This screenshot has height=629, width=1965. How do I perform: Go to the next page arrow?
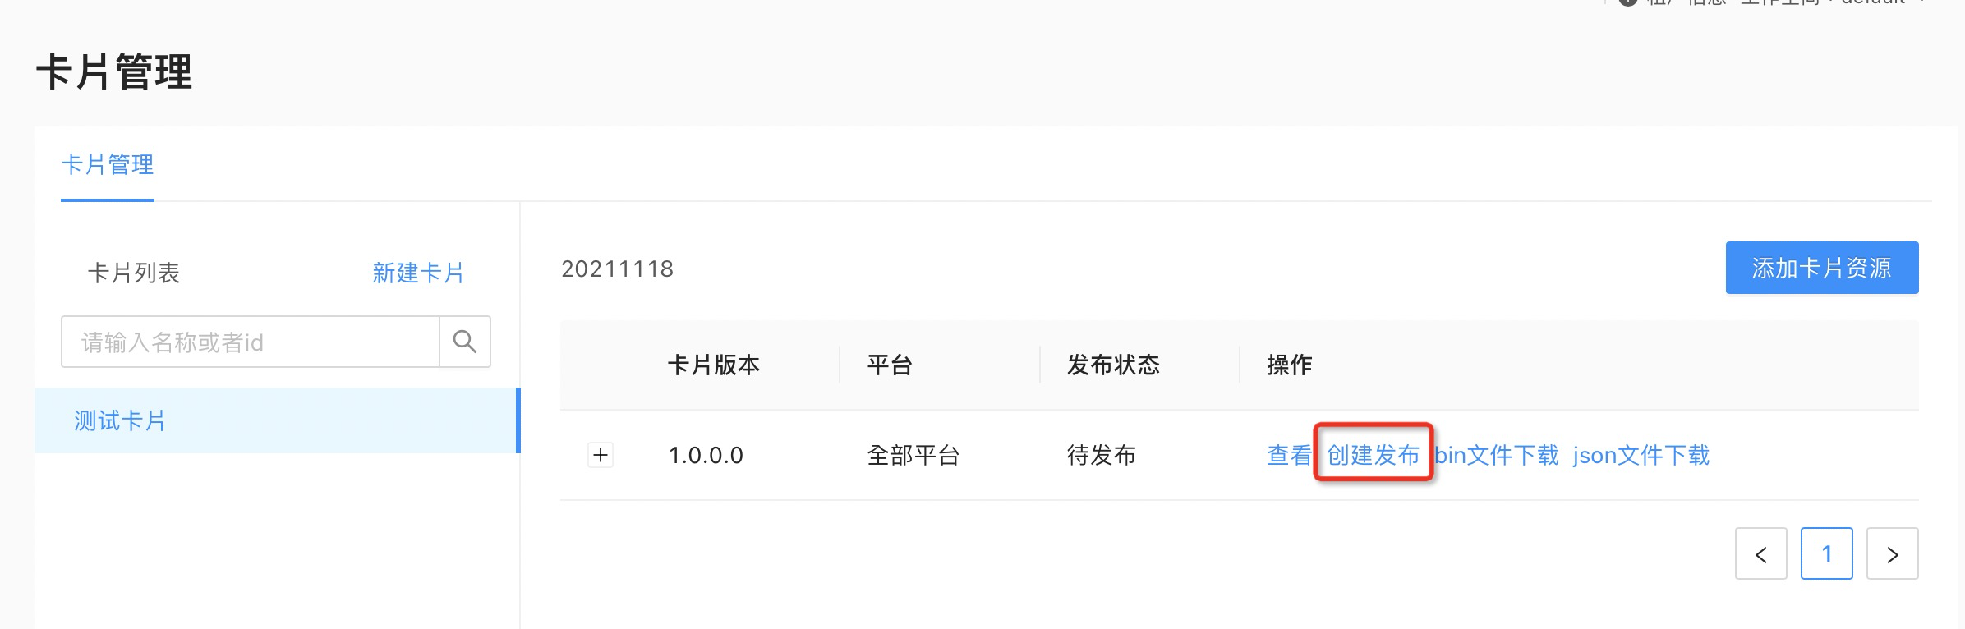click(x=1892, y=554)
